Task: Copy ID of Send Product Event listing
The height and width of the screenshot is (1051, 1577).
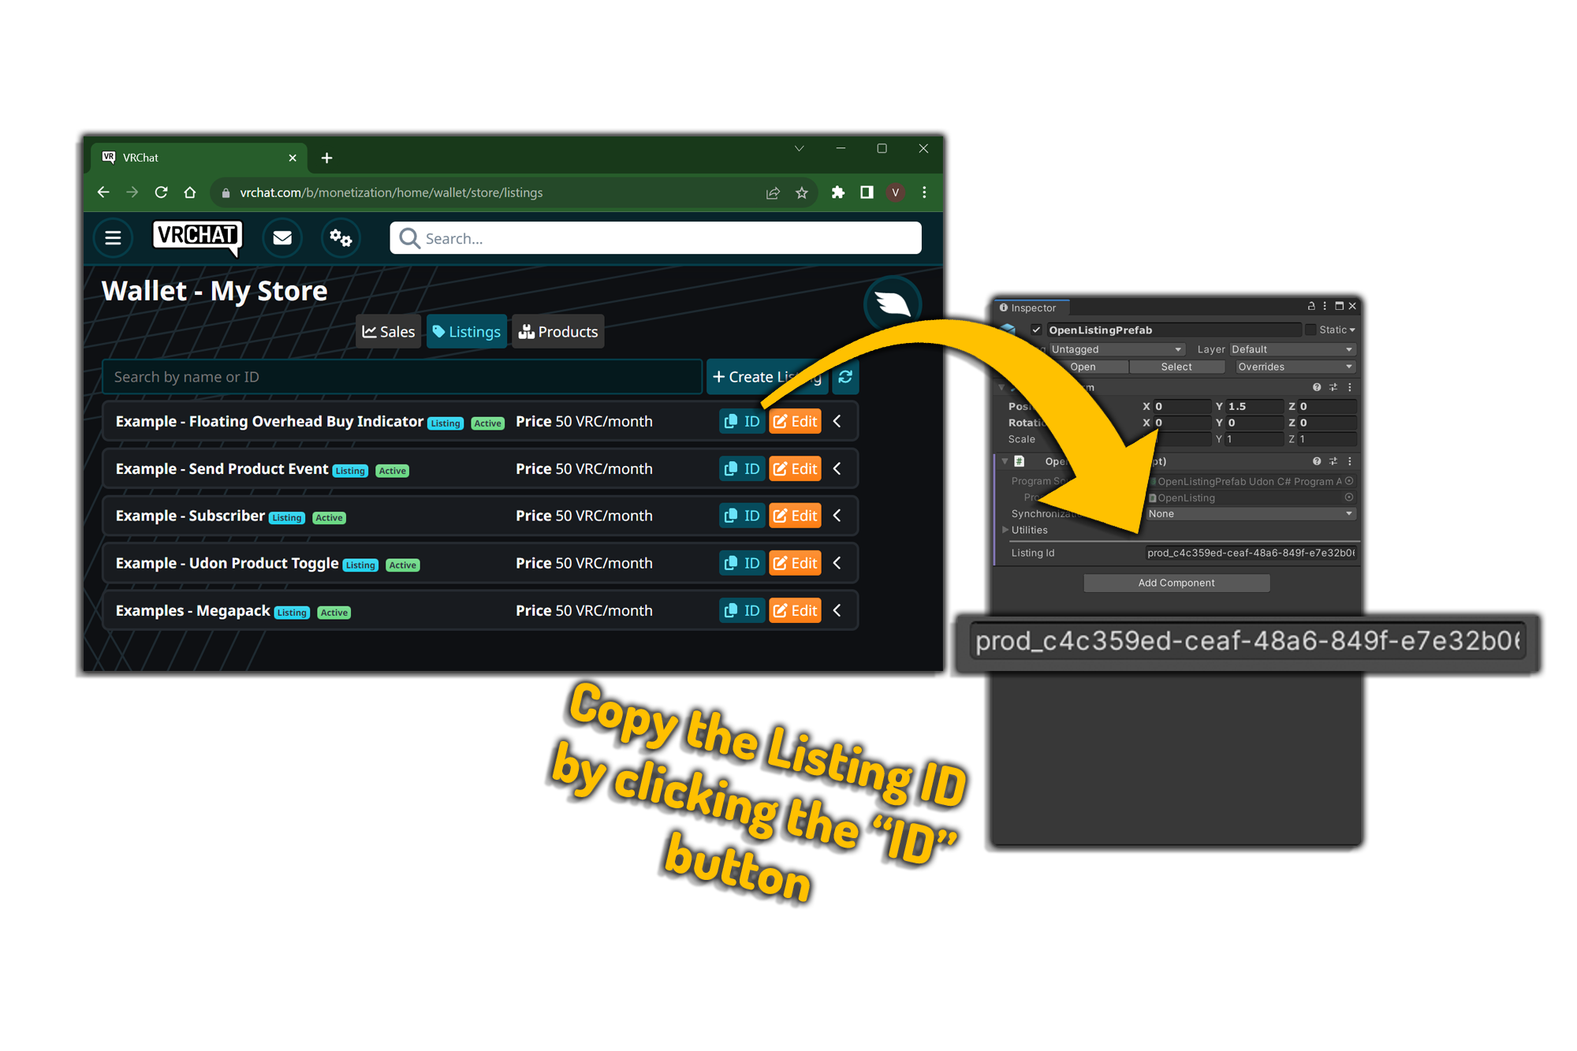Action: pyautogui.click(x=742, y=468)
